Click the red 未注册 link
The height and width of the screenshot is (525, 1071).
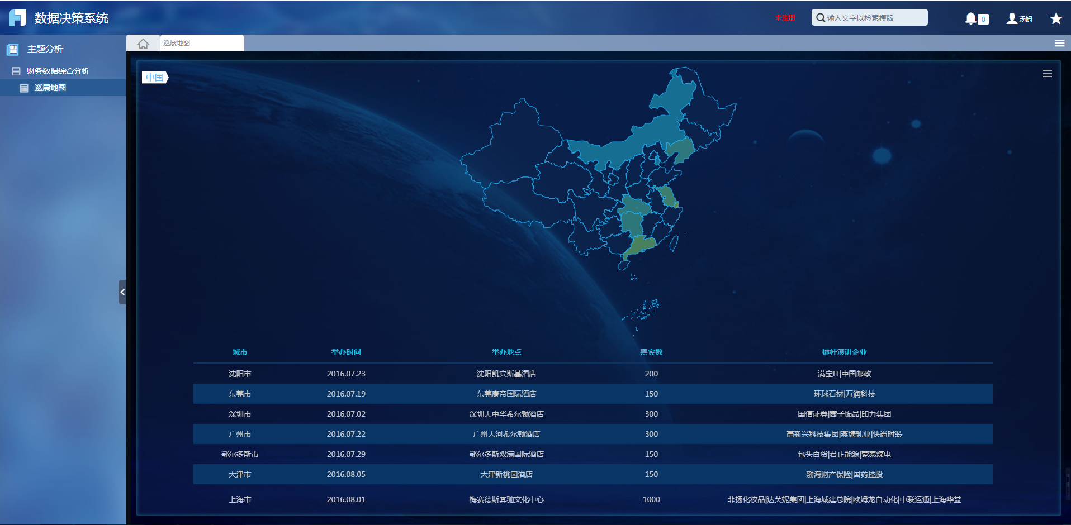(785, 18)
